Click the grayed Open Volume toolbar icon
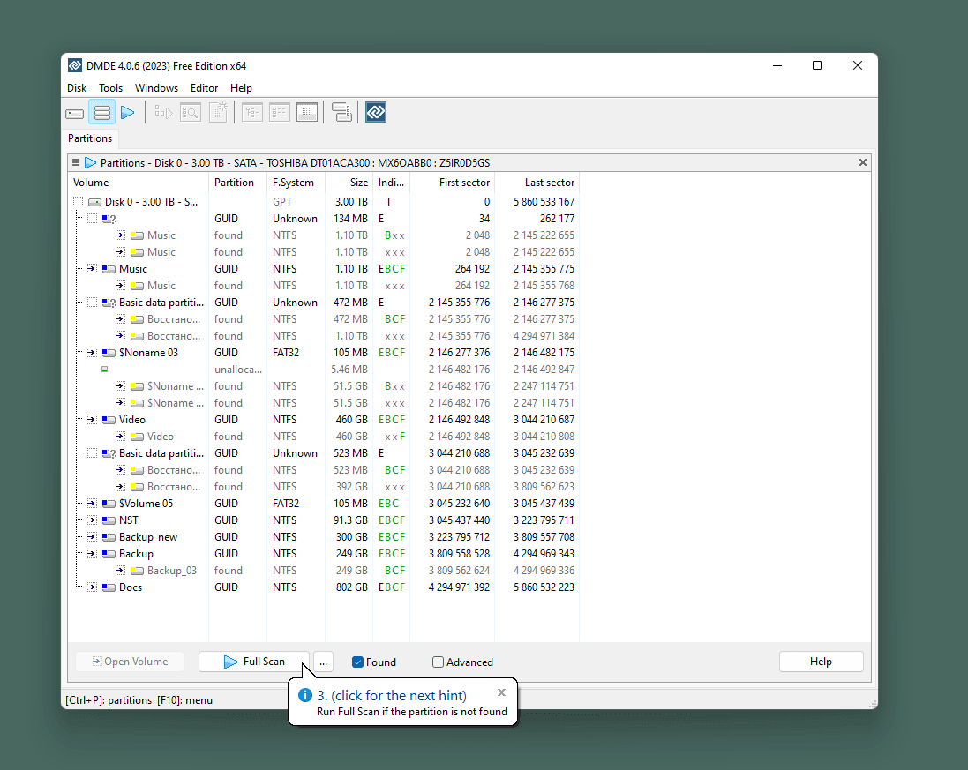Viewport: 968px width, 770px height. pyautogui.click(x=163, y=112)
